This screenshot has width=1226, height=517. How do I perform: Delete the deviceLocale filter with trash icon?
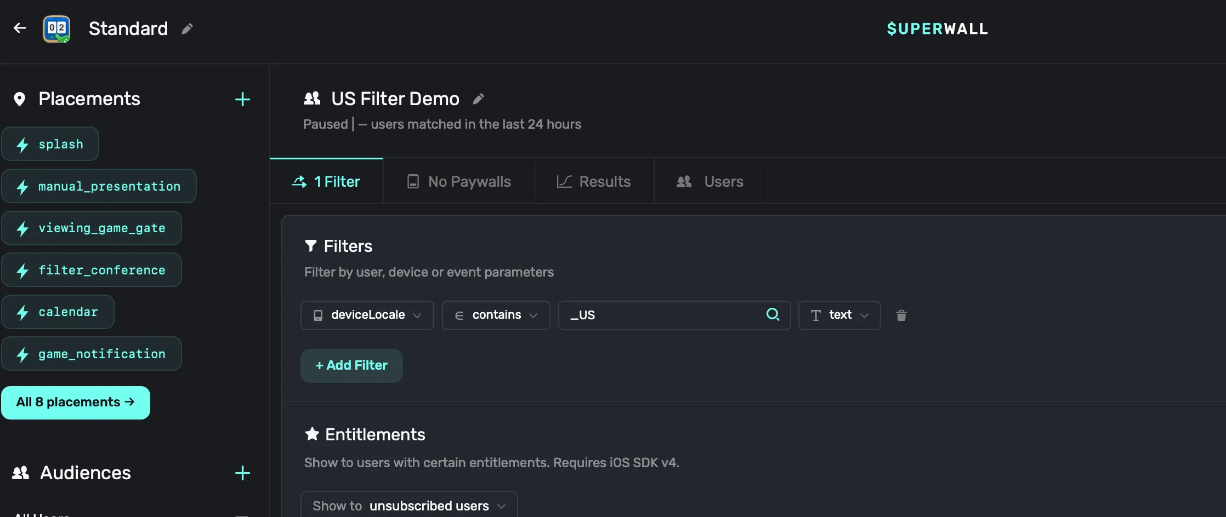click(x=901, y=315)
